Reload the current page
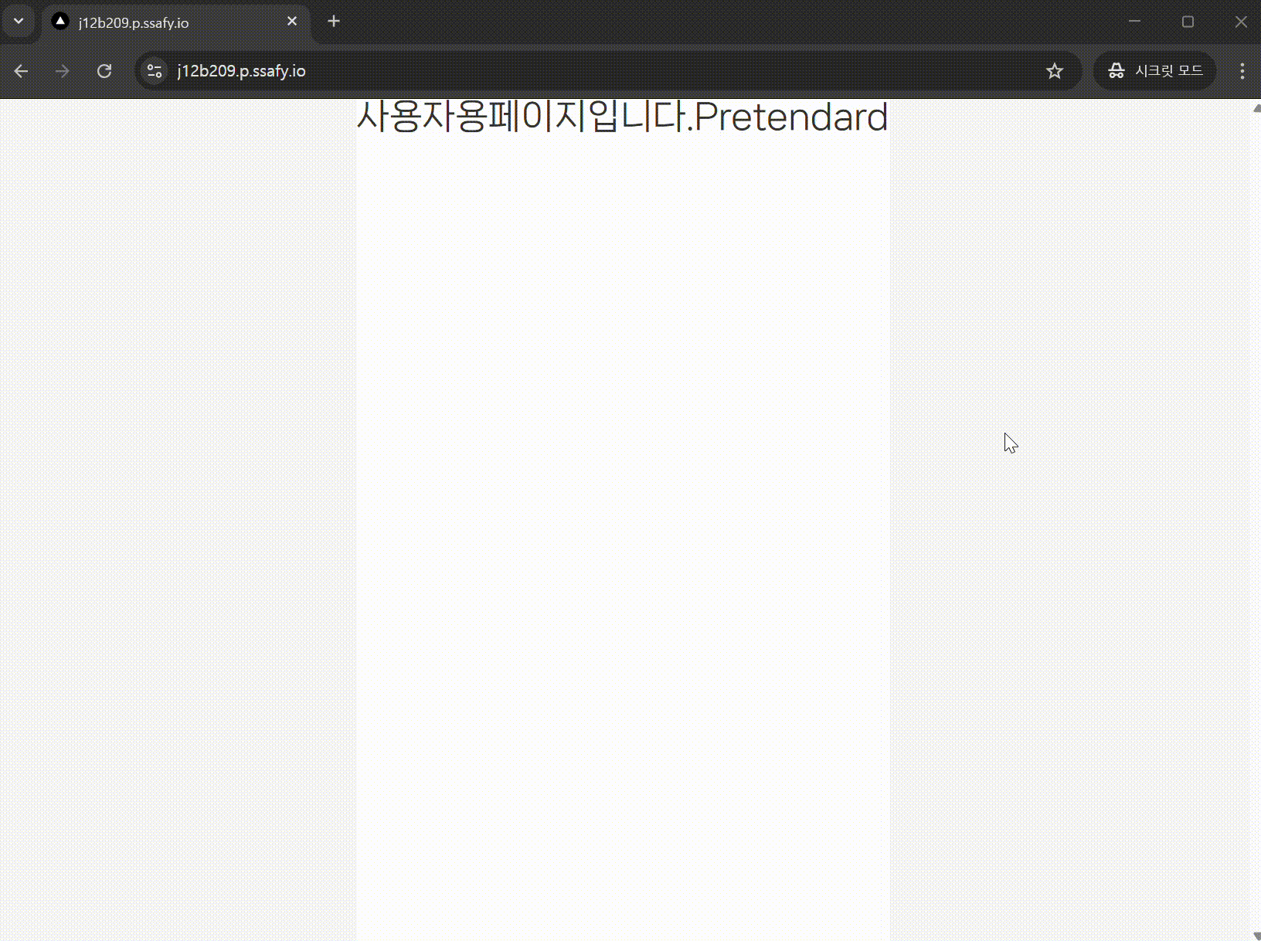 click(x=104, y=71)
